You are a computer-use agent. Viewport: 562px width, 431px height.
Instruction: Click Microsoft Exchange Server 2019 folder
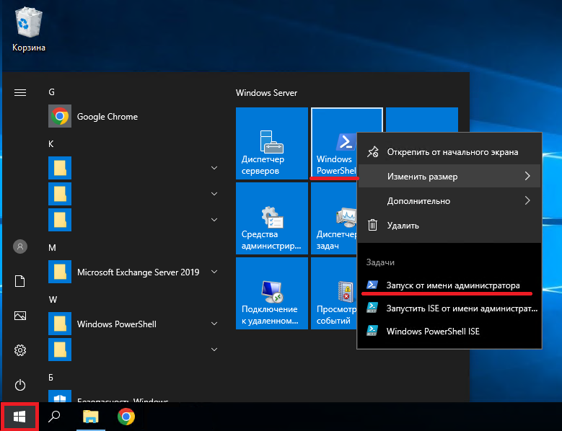[133, 272]
